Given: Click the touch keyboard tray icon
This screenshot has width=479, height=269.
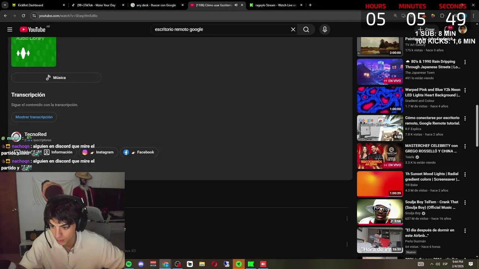Looking at the screenshot, I should (x=421, y=264).
